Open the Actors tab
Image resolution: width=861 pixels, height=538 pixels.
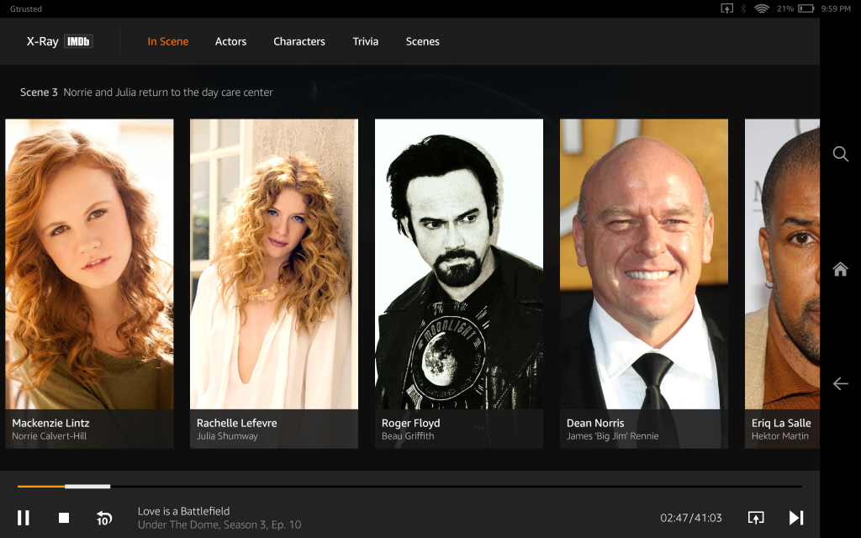point(230,41)
